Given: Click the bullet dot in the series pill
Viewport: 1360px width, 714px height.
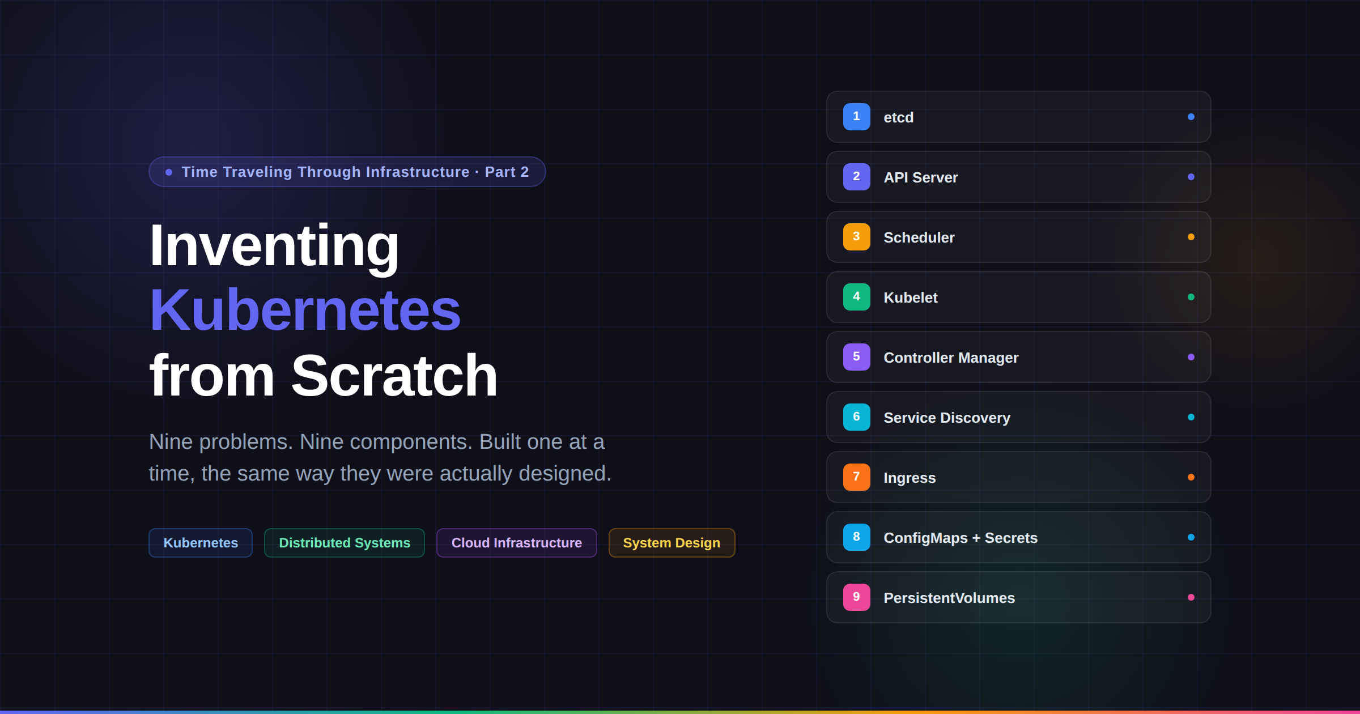Looking at the screenshot, I should point(169,172).
